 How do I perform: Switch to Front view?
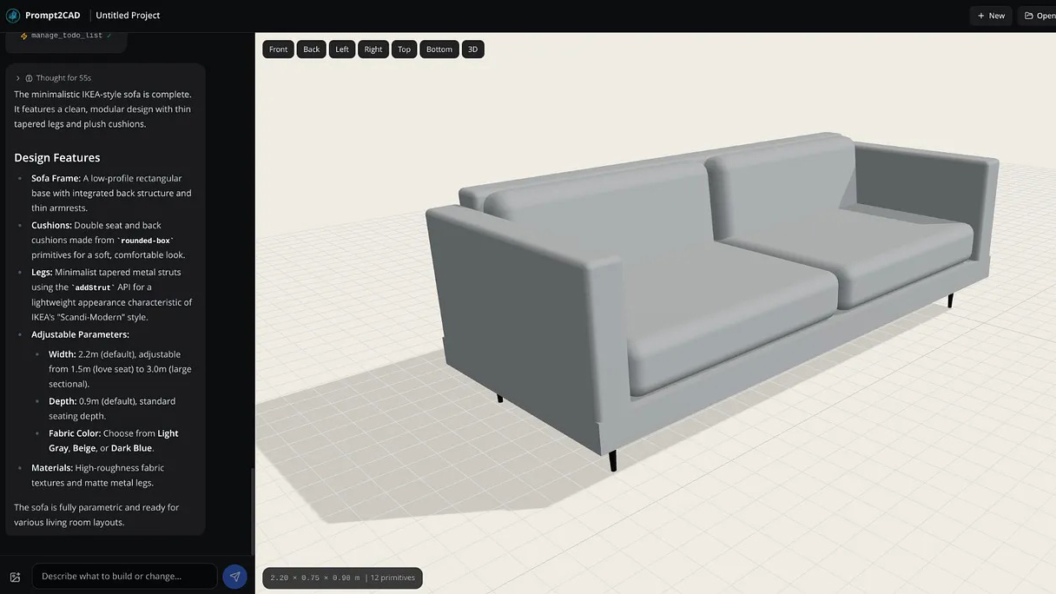click(x=278, y=49)
